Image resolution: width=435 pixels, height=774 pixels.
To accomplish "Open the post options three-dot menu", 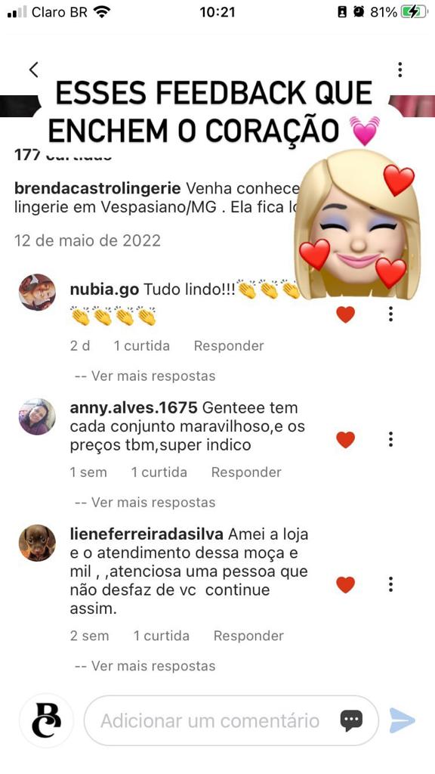I will 400,70.
